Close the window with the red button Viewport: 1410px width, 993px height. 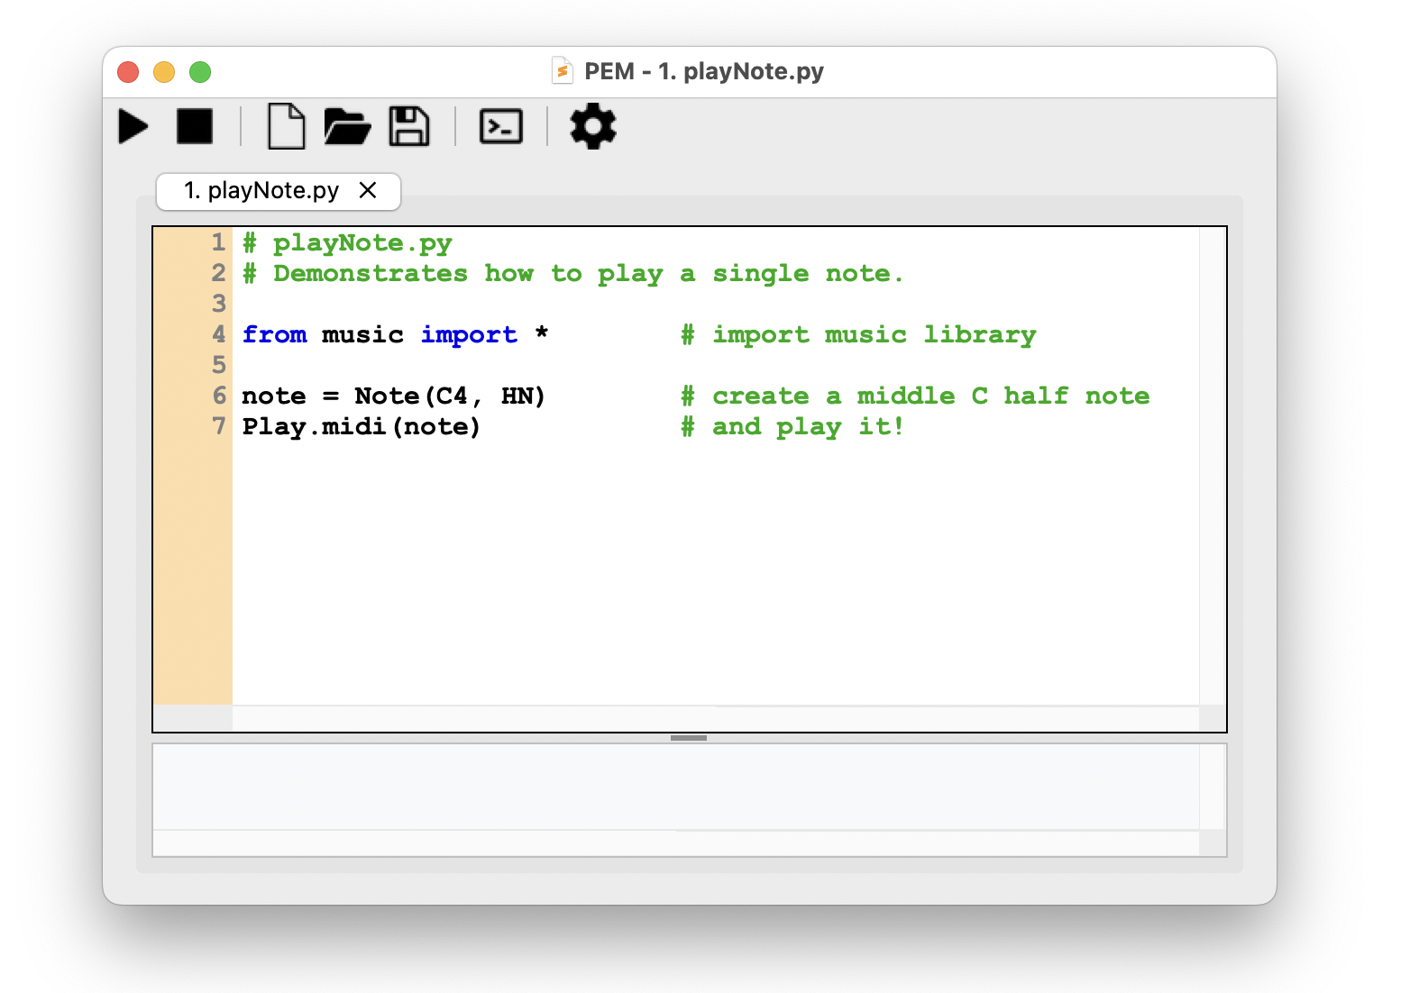pyautogui.click(x=128, y=71)
